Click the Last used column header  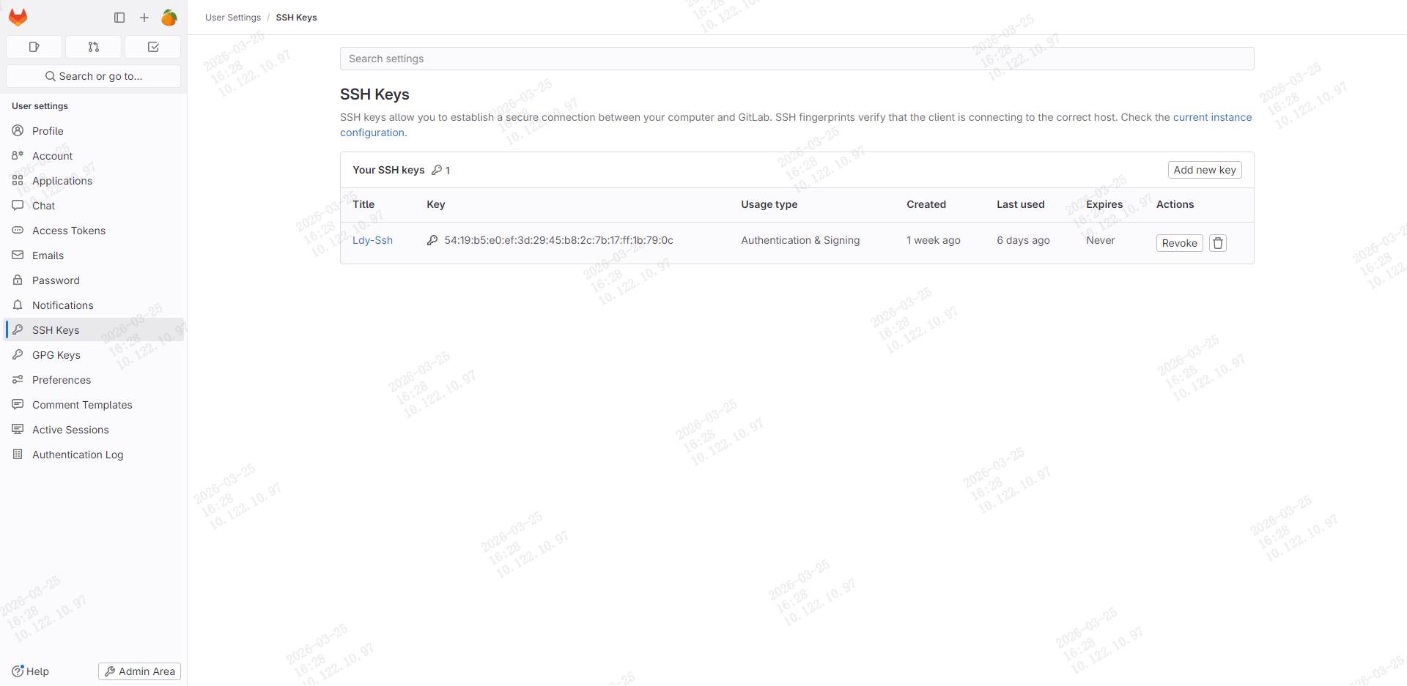pyautogui.click(x=1020, y=204)
